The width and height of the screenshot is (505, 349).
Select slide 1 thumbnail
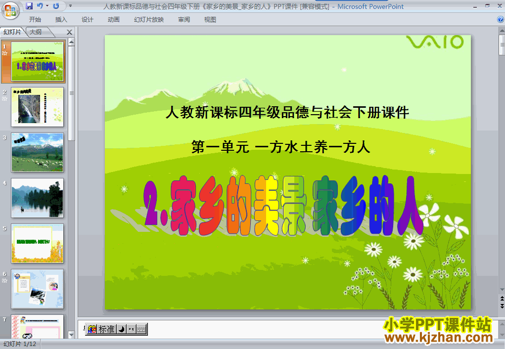[38, 61]
